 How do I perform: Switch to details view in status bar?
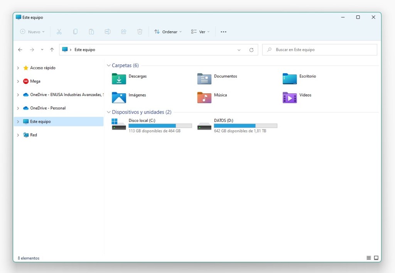368,258
